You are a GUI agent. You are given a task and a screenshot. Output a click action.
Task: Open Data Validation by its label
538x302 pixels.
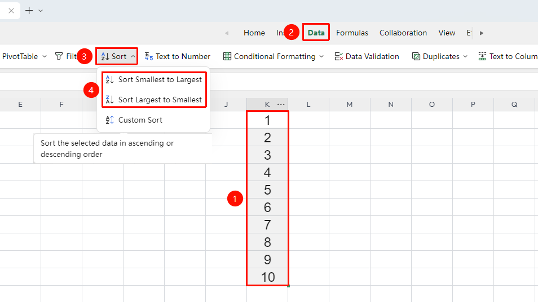pos(372,56)
